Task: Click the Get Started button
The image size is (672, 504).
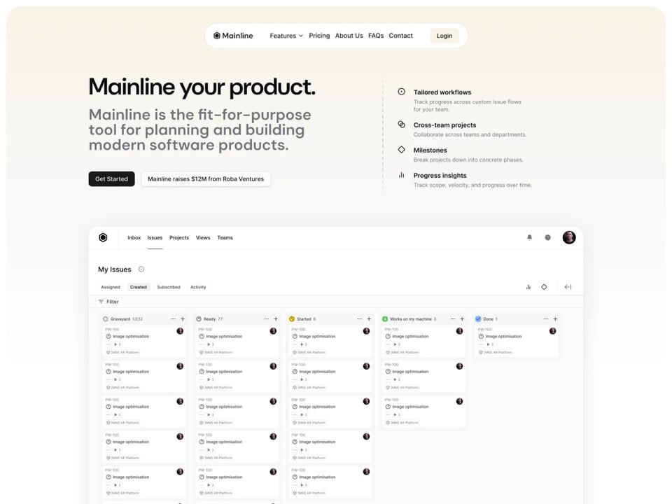Action: tap(111, 178)
